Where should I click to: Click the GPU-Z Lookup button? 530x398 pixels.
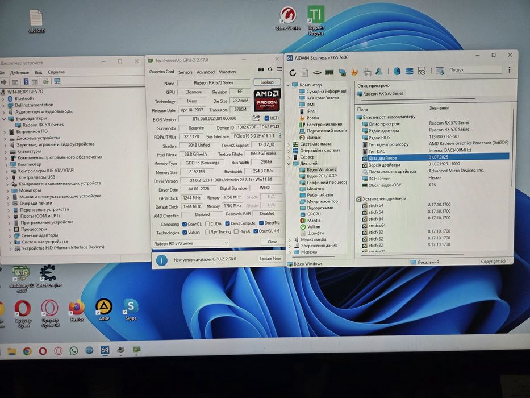click(x=267, y=82)
